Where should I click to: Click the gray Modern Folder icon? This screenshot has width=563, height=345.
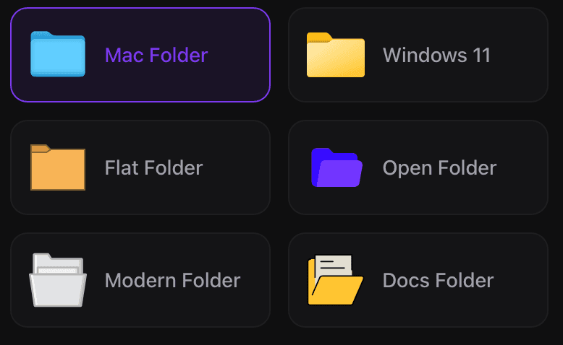[58, 280]
